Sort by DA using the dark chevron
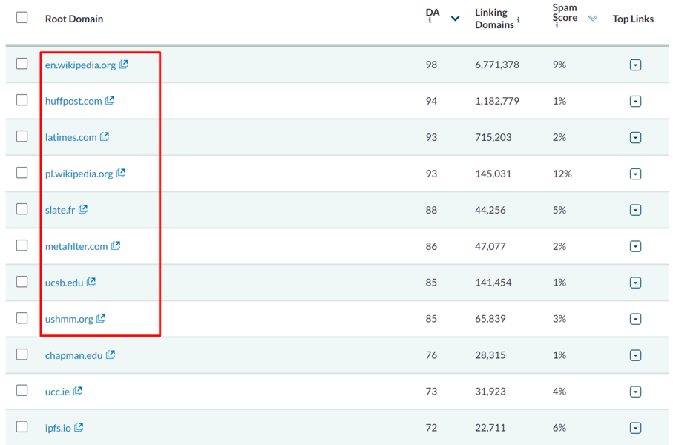The image size is (673, 445). pos(456,19)
